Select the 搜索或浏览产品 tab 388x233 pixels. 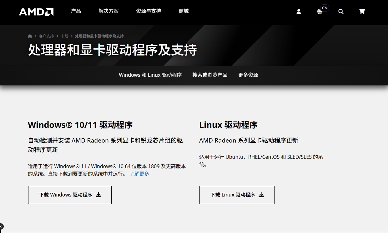coord(210,75)
